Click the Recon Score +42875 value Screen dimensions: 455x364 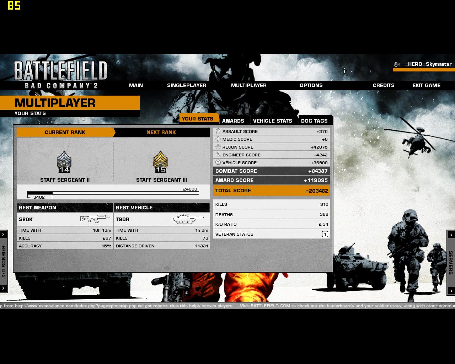click(x=319, y=147)
